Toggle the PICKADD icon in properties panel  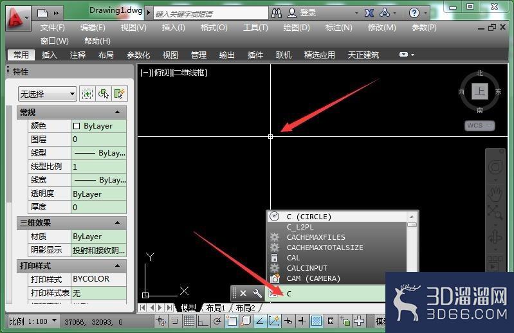coord(87,94)
